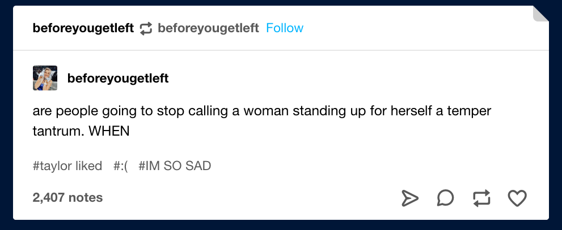562x230 pixels.
Task: Click the paper plane share icon
Action: tap(409, 198)
